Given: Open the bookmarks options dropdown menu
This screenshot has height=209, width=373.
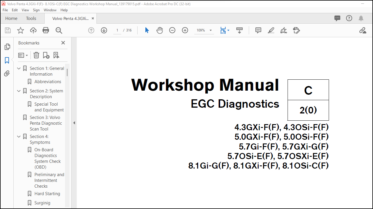Looking at the screenshot, I should (23, 55).
